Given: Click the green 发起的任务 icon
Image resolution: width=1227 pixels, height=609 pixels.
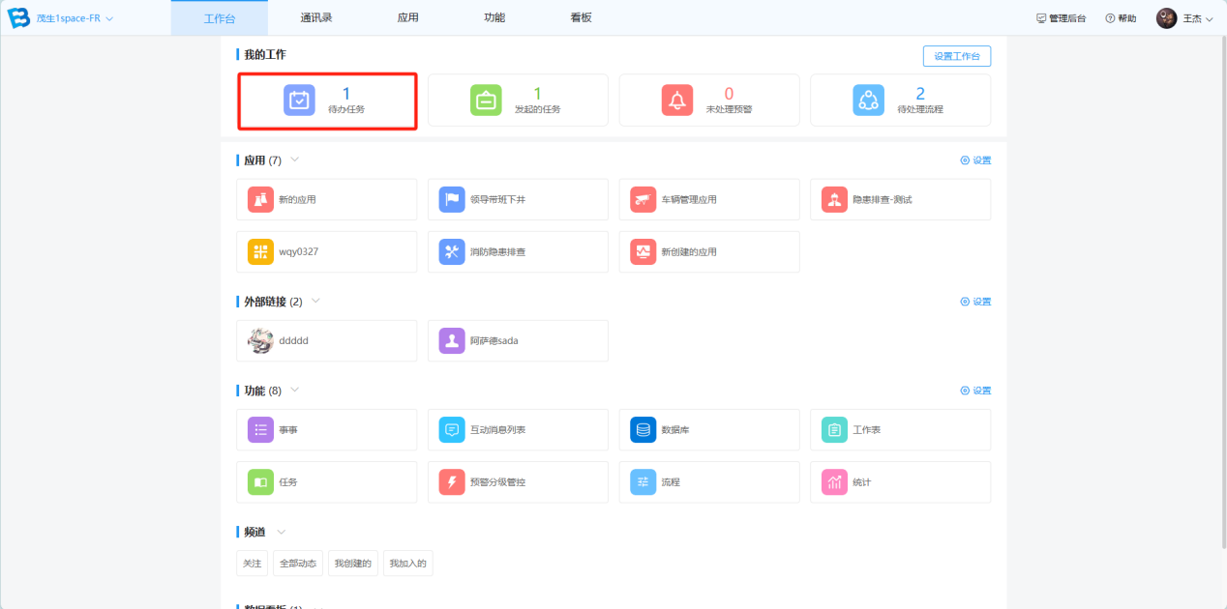Looking at the screenshot, I should pos(486,101).
